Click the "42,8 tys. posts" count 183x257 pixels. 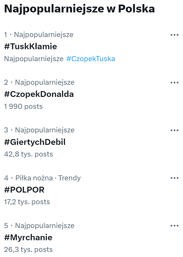(x=28, y=154)
